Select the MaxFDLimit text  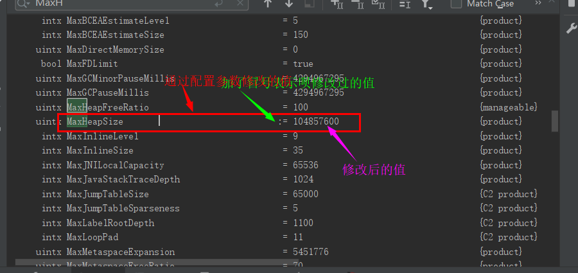tap(92, 64)
